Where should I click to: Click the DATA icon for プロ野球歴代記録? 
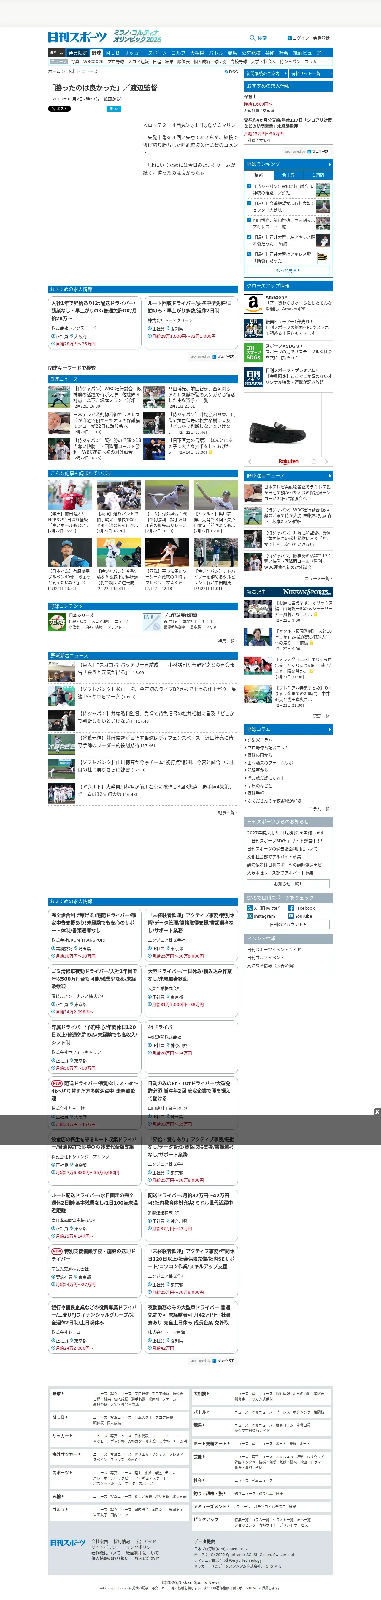(x=152, y=622)
